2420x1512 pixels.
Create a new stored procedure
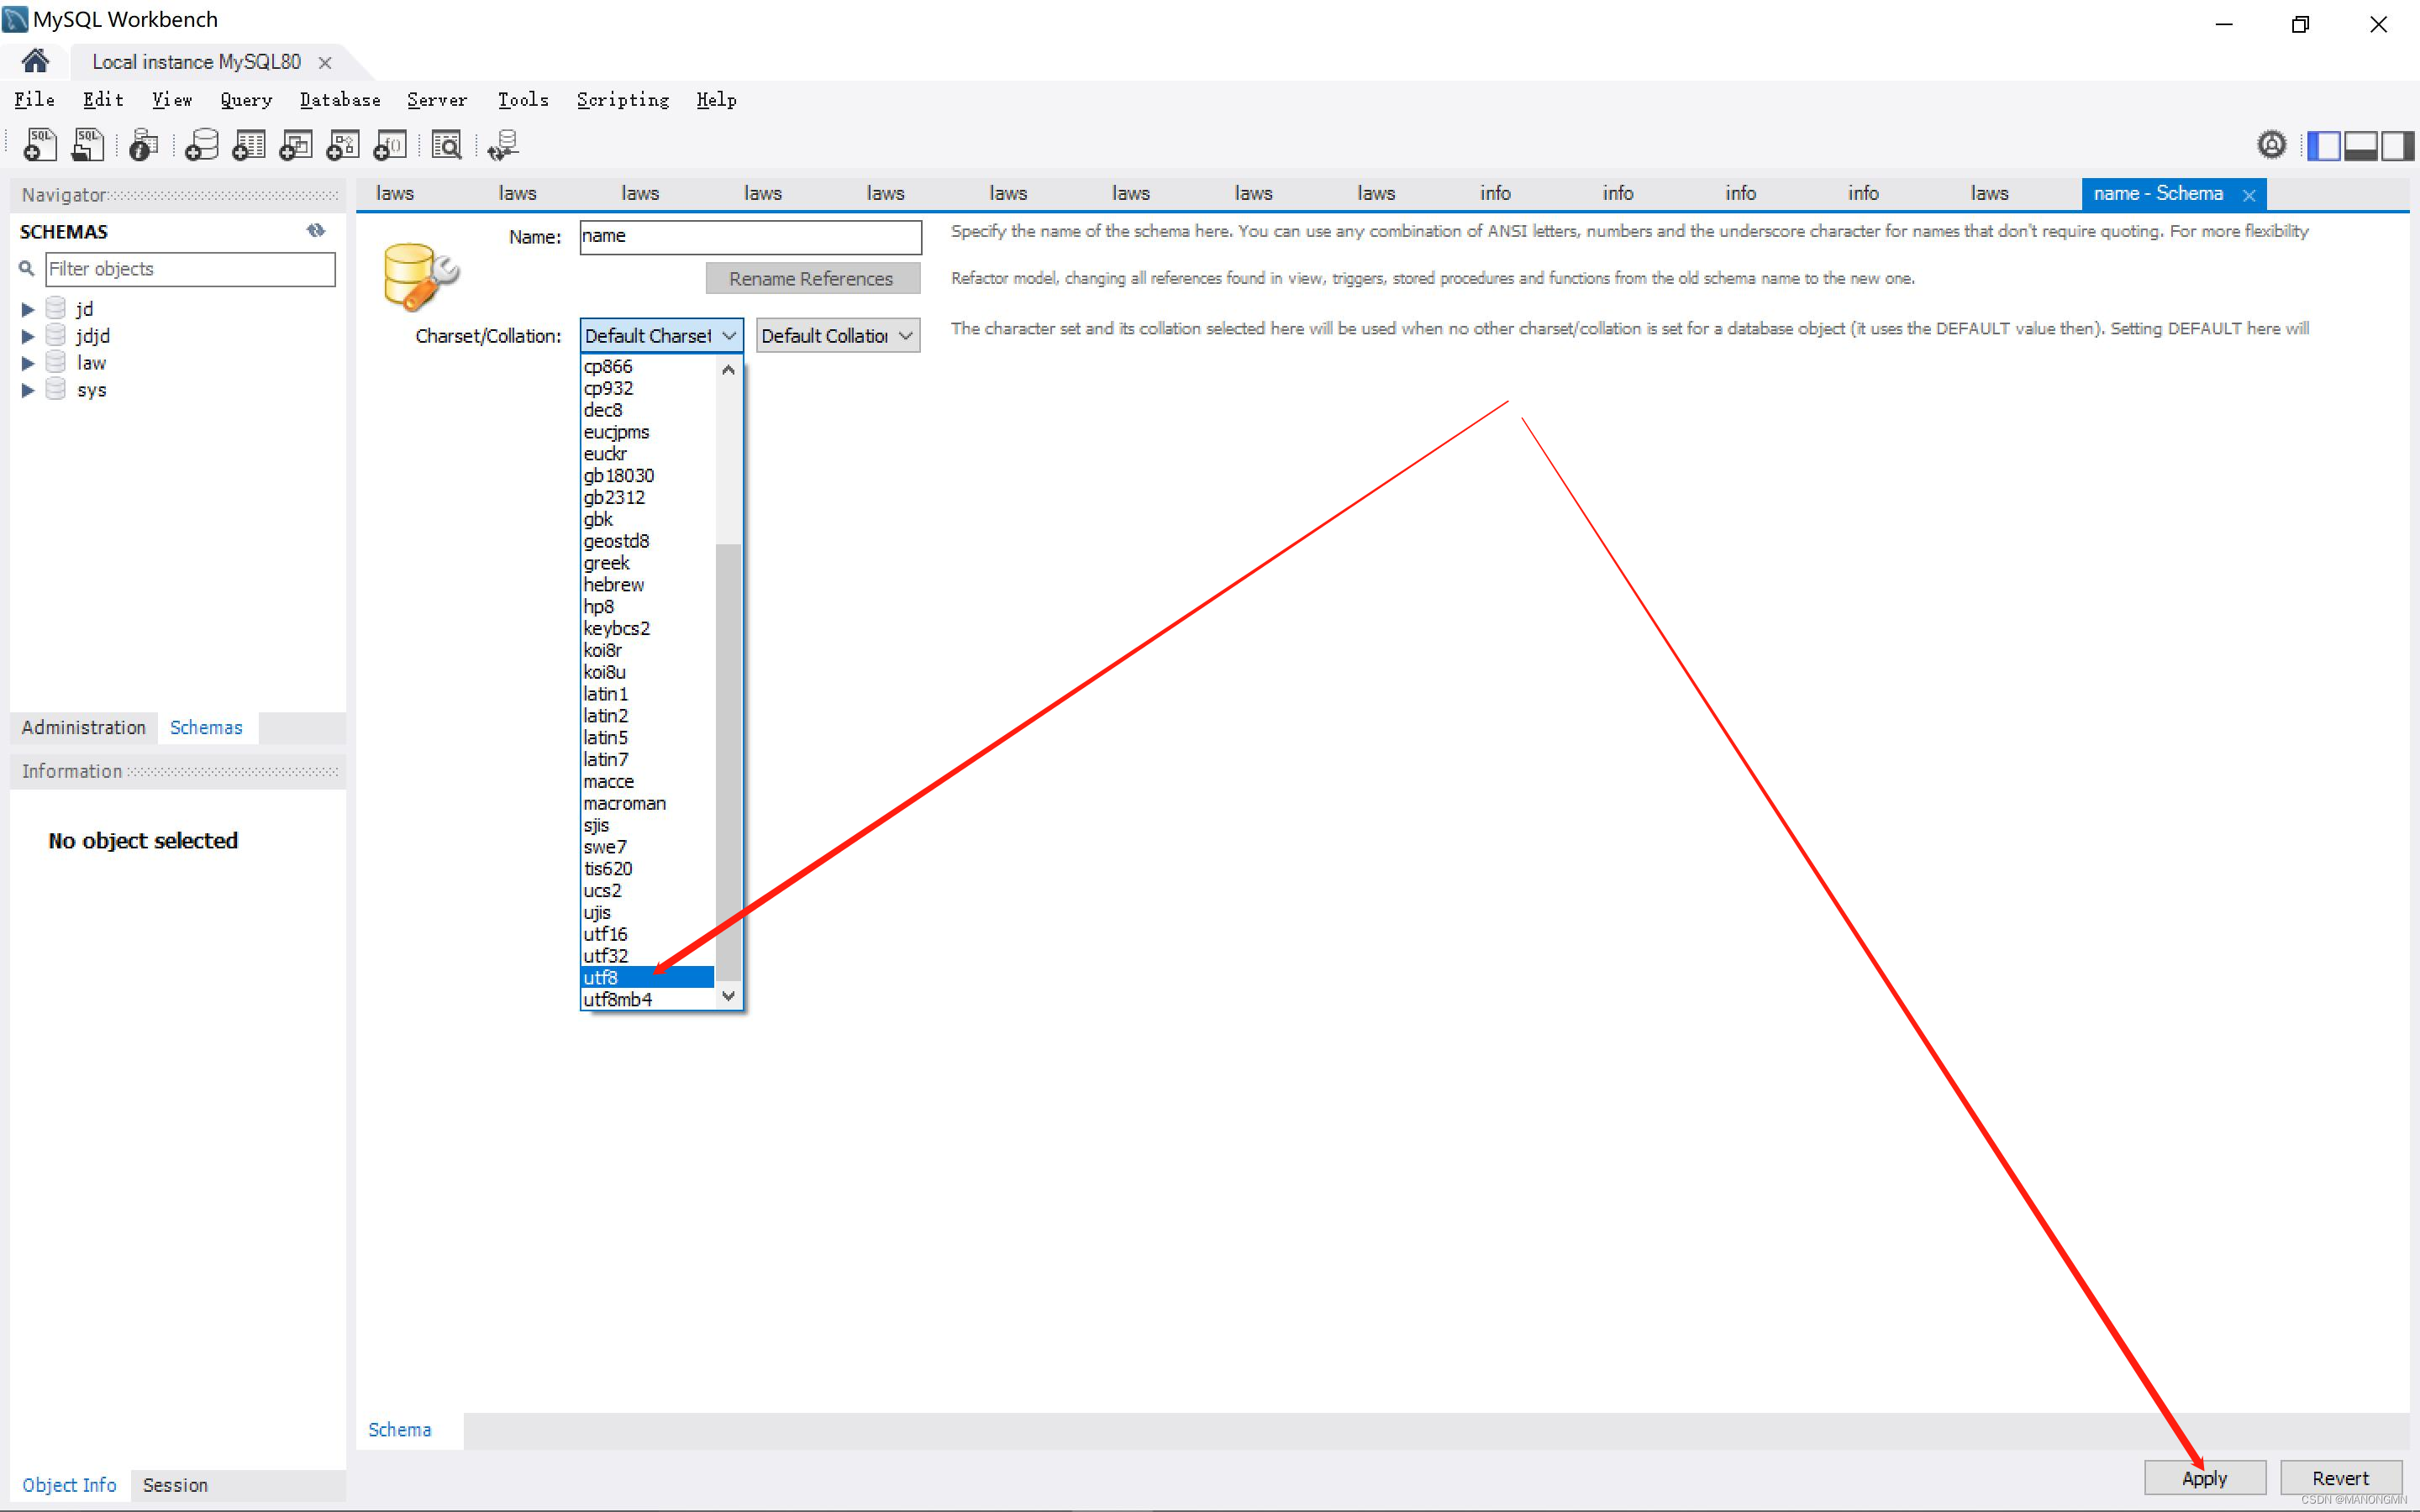click(x=342, y=145)
